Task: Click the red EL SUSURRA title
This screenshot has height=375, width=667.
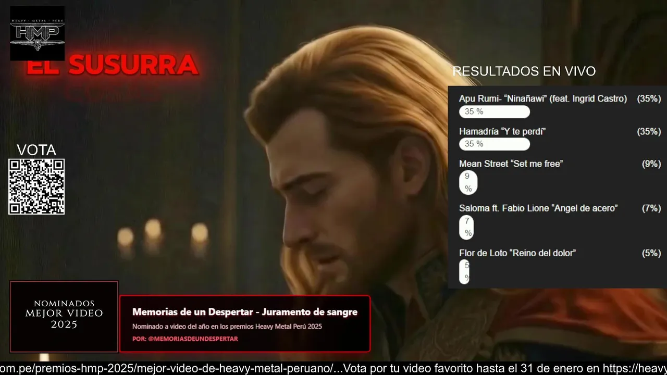Action: pyautogui.click(x=113, y=65)
